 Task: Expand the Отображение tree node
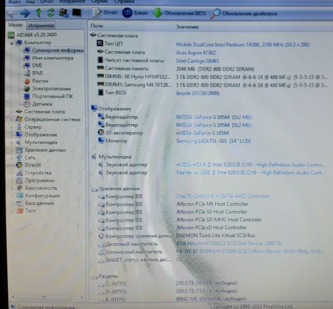point(12,135)
